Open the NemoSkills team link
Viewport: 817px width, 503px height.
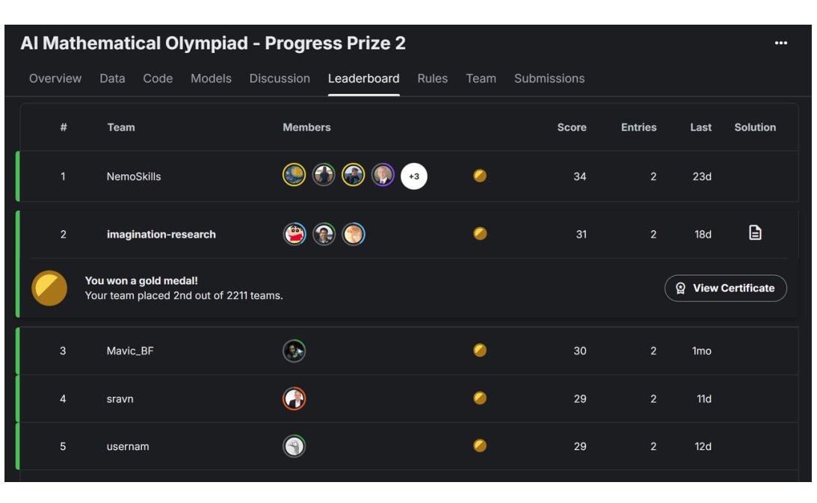click(134, 176)
